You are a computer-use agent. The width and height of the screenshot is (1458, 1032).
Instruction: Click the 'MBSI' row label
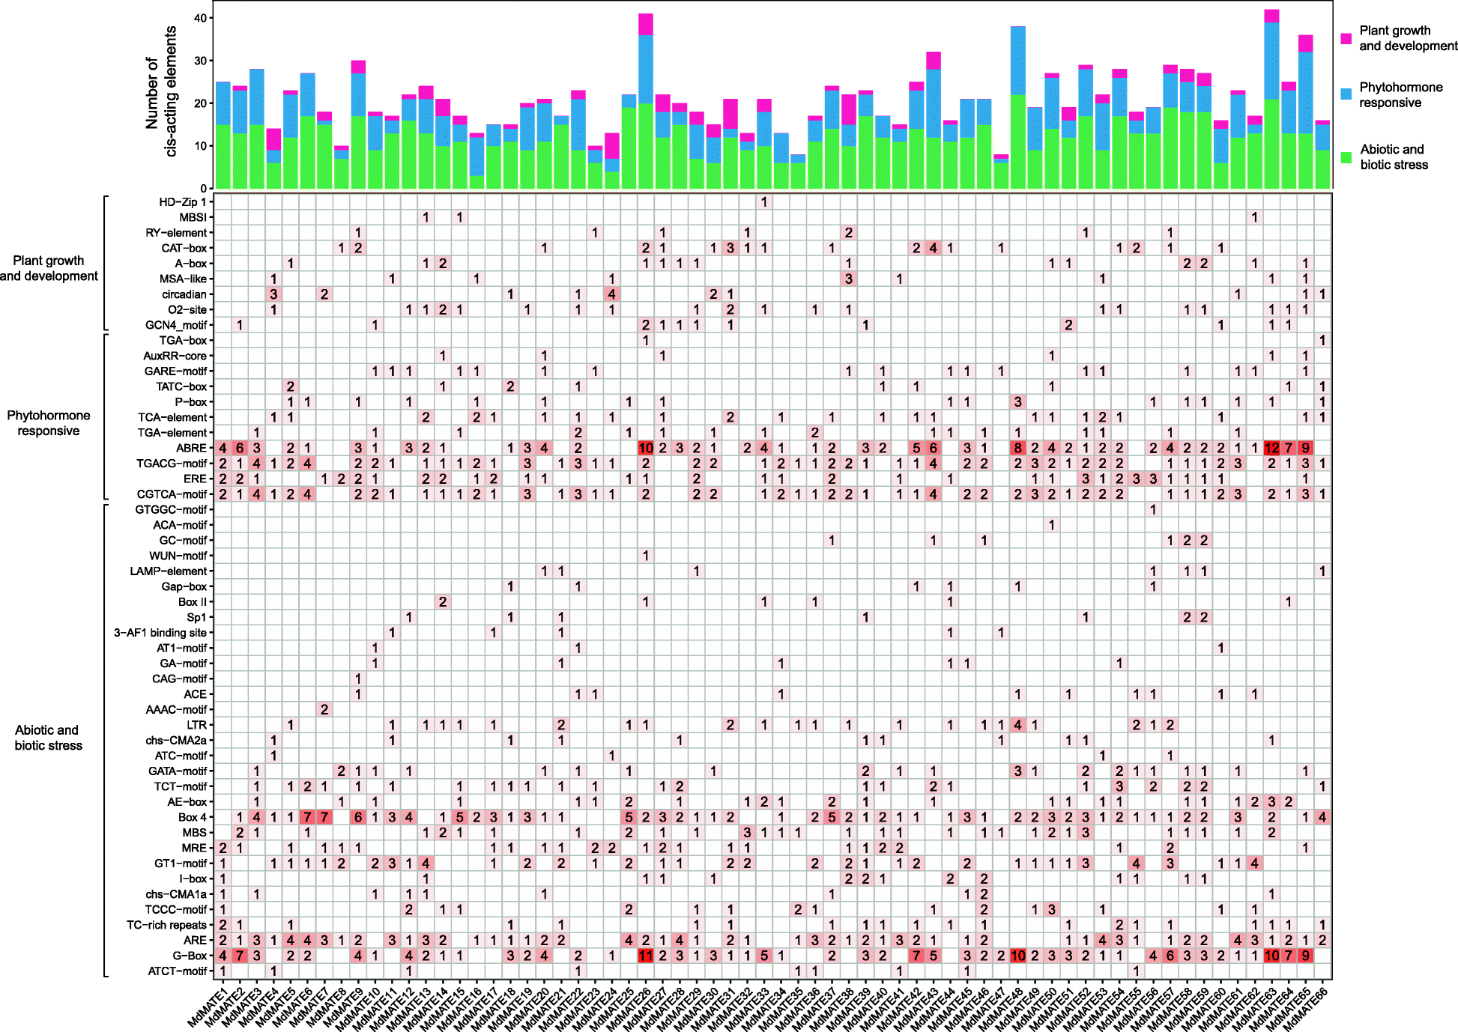coord(193,217)
